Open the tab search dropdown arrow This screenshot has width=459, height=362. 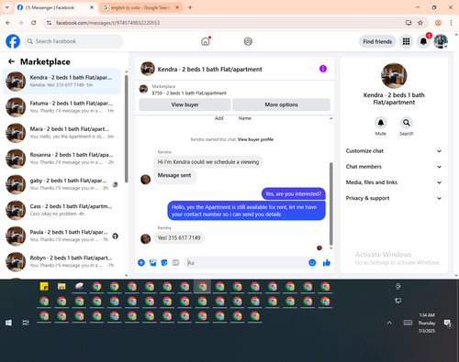pyautogui.click(x=7, y=7)
